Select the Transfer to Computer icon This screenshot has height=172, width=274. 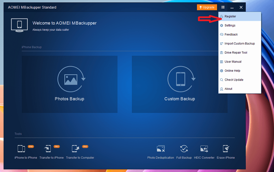coord(75,149)
